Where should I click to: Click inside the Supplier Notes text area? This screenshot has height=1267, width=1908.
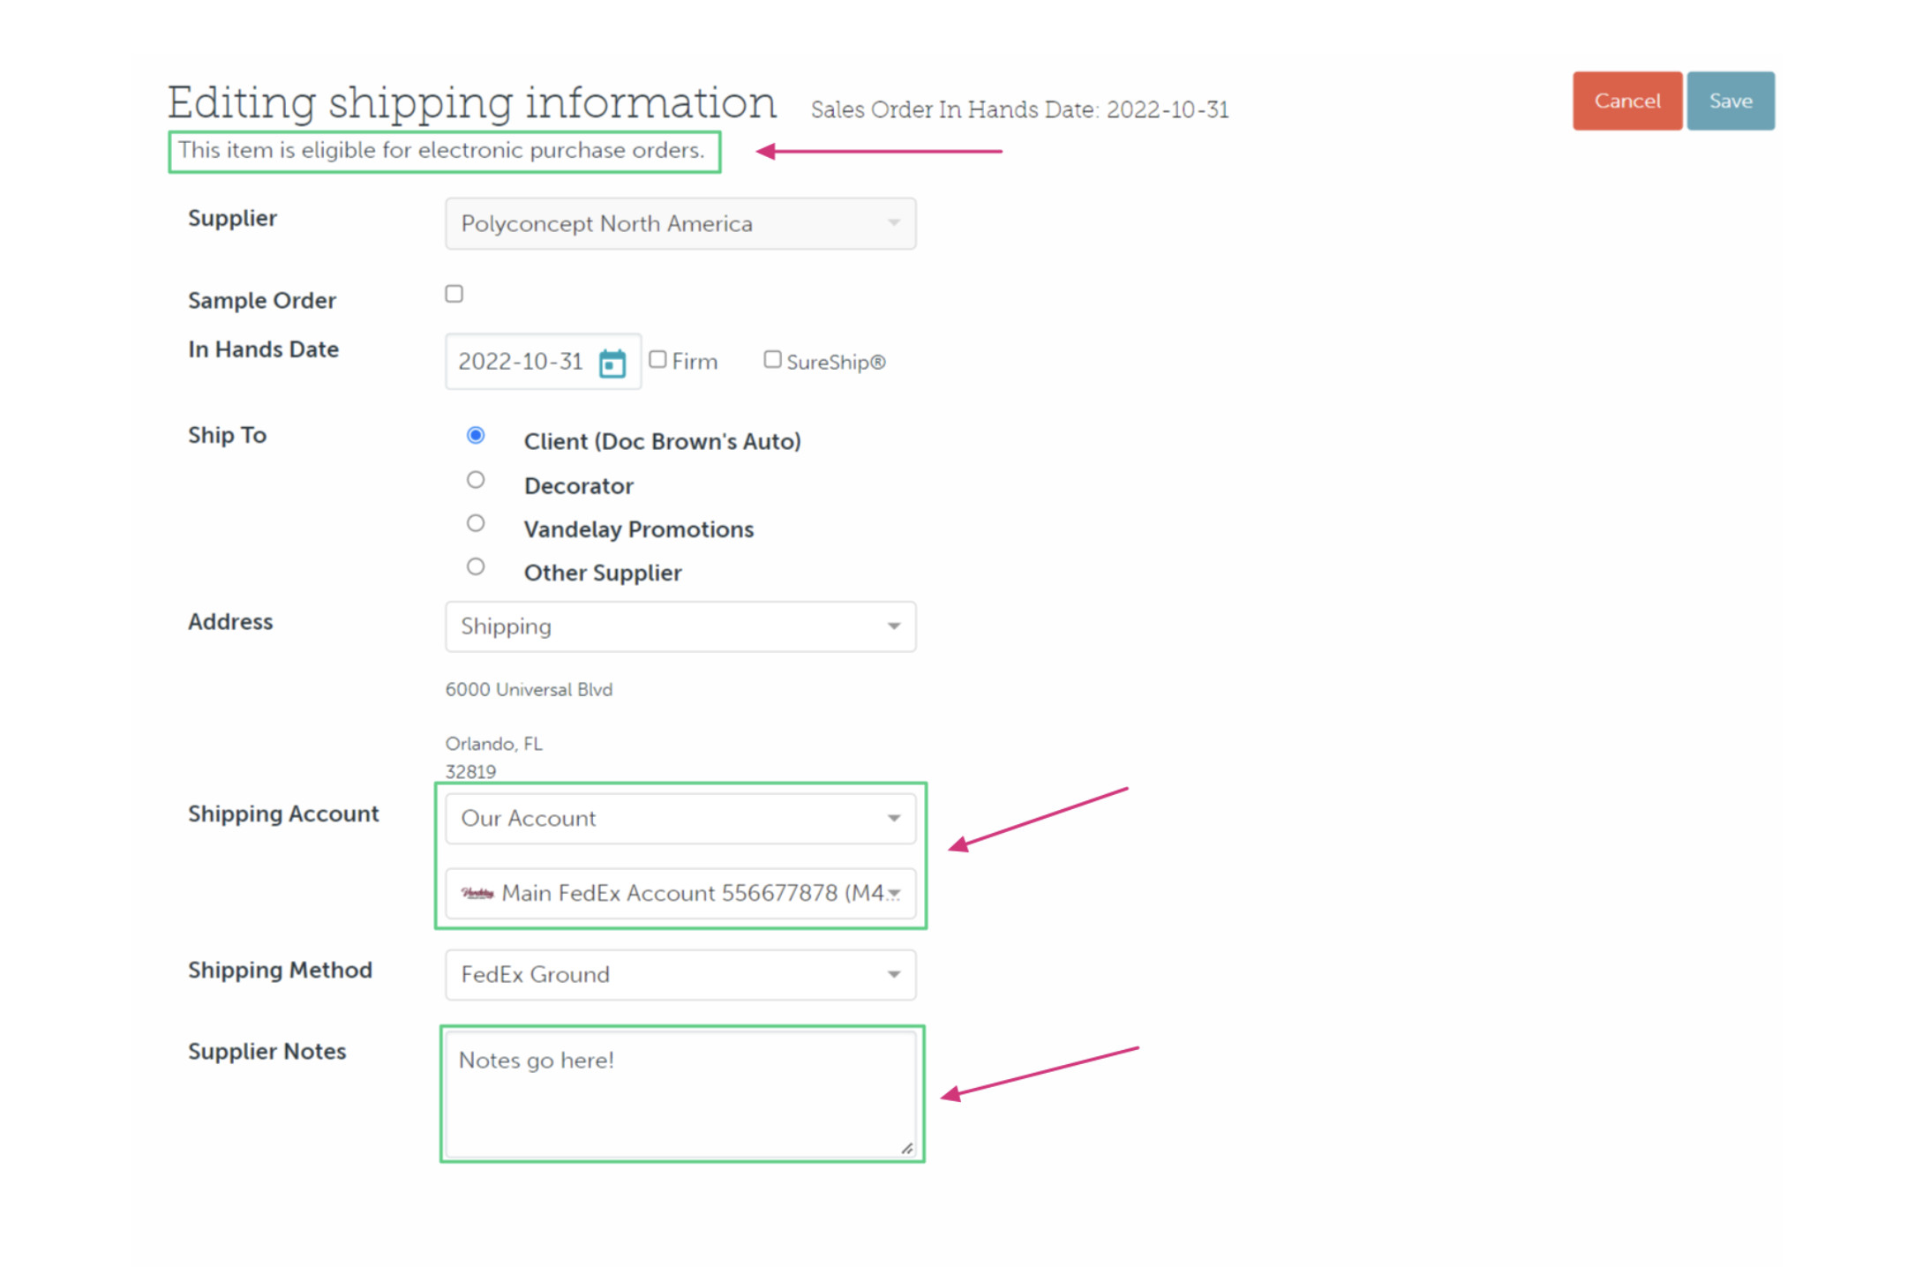(x=680, y=1092)
